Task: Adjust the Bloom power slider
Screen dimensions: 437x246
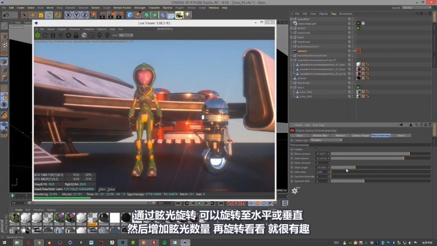Action: (381, 154)
